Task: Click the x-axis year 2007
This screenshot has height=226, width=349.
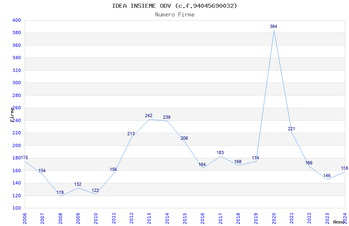Action: [x=42, y=218]
